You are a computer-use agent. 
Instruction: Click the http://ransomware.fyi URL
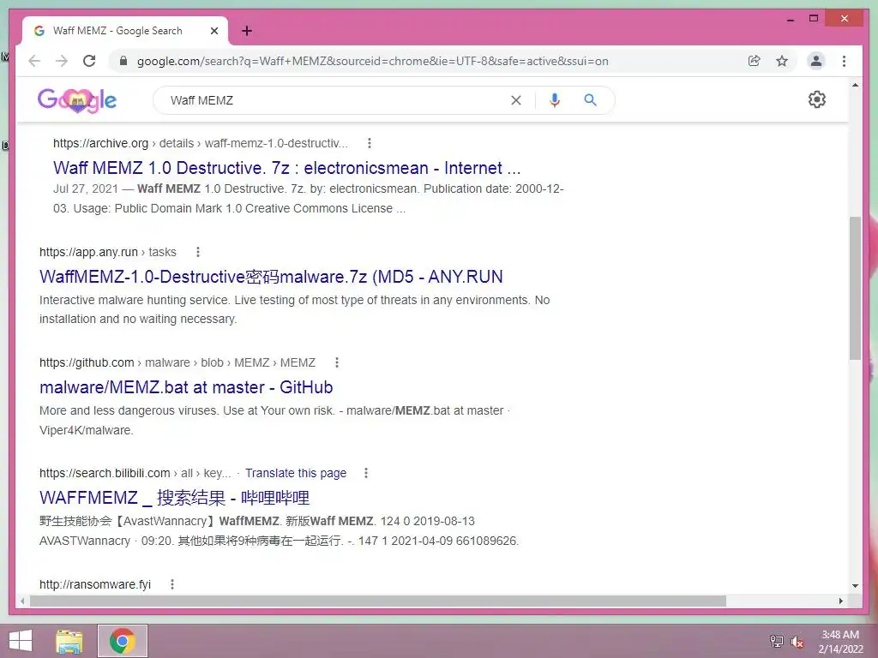(x=95, y=584)
